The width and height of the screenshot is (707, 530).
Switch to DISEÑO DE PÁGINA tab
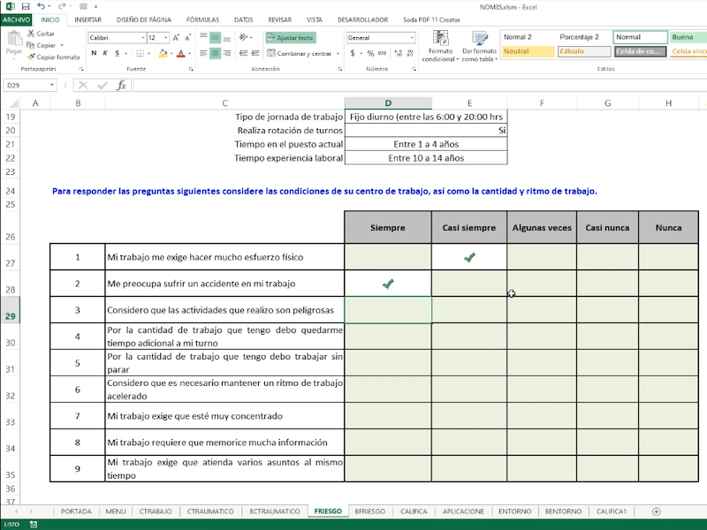(144, 19)
